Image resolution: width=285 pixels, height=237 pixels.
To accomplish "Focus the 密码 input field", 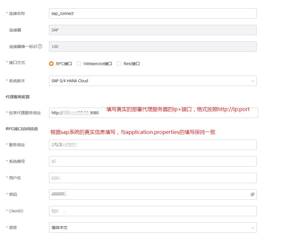I will click(153, 194).
